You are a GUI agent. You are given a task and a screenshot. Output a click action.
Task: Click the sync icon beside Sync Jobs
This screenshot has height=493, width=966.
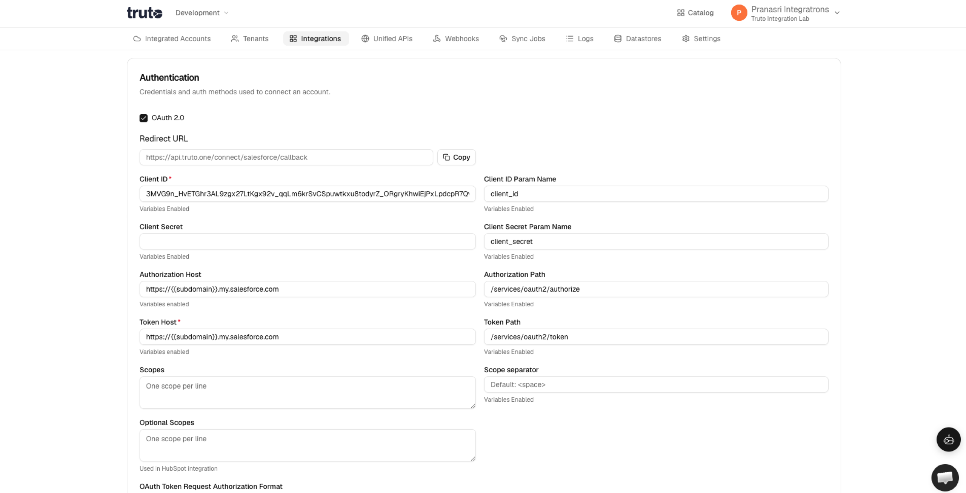click(503, 38)
